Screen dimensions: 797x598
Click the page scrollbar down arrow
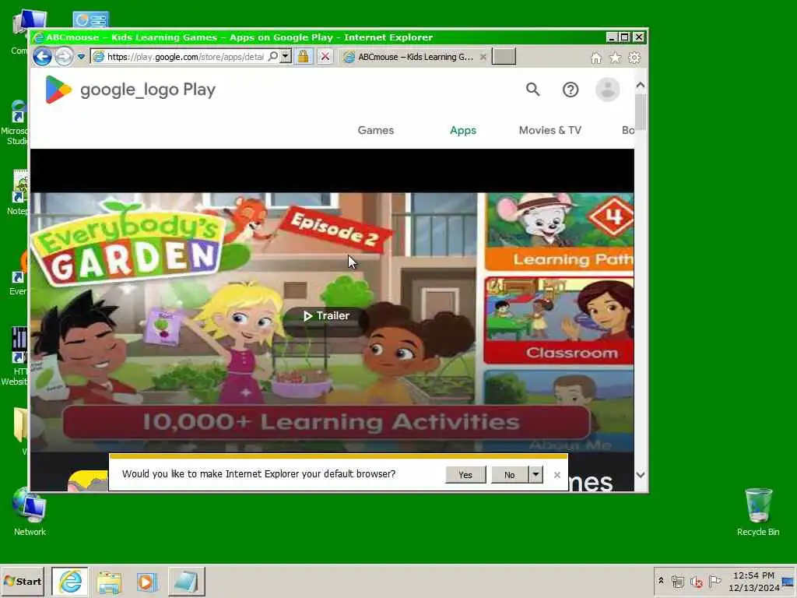[x=641, y=475]
